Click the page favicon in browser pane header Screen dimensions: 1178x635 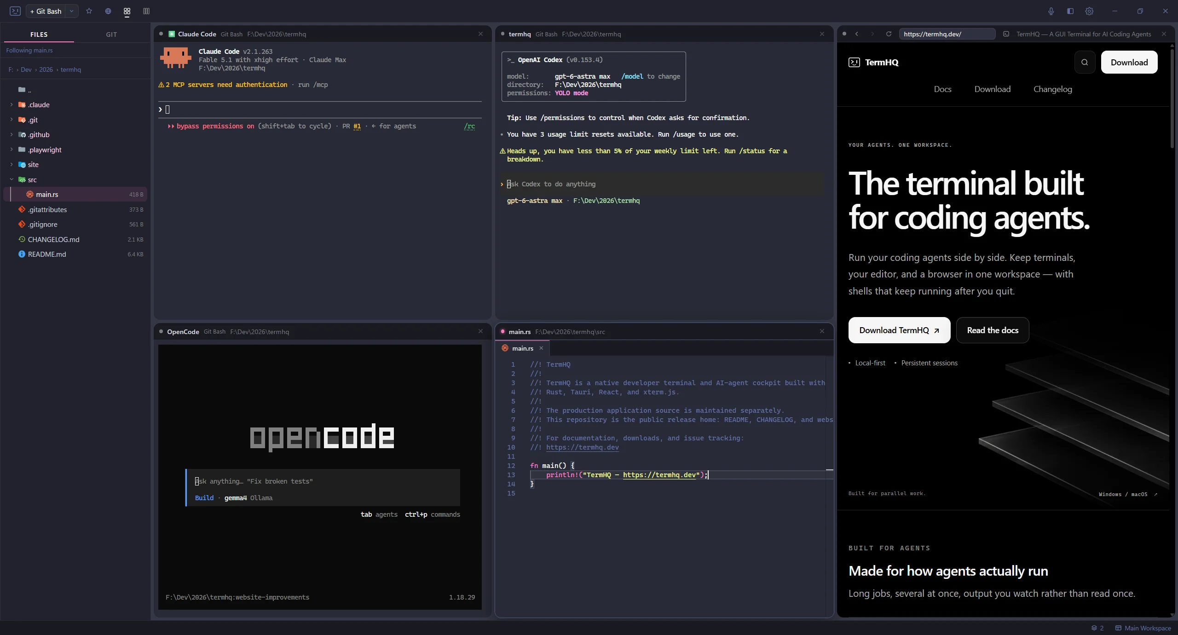(1006, 34)
